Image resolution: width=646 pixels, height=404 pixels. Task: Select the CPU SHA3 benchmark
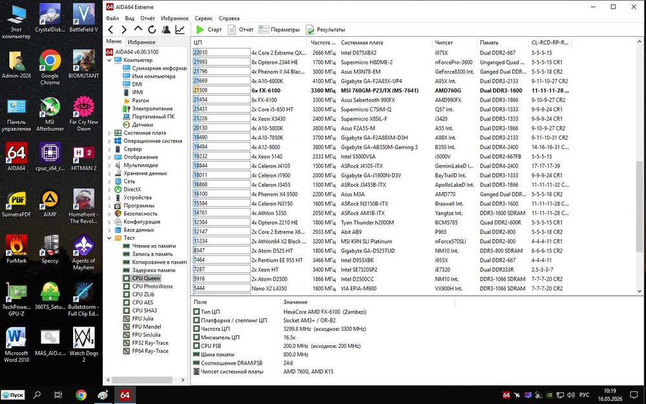(x=144, y=310)
